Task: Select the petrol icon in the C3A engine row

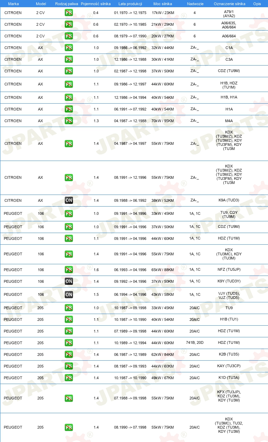Action: tap(69, 59)
